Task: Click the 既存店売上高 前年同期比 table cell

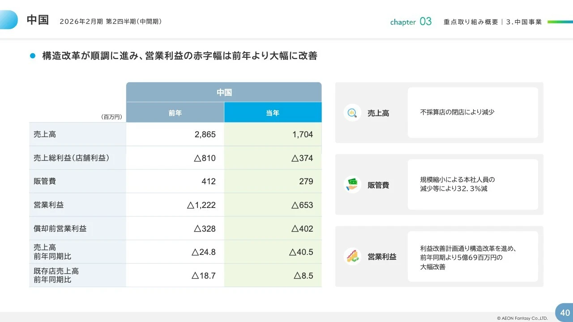Action: pos(77,275)
